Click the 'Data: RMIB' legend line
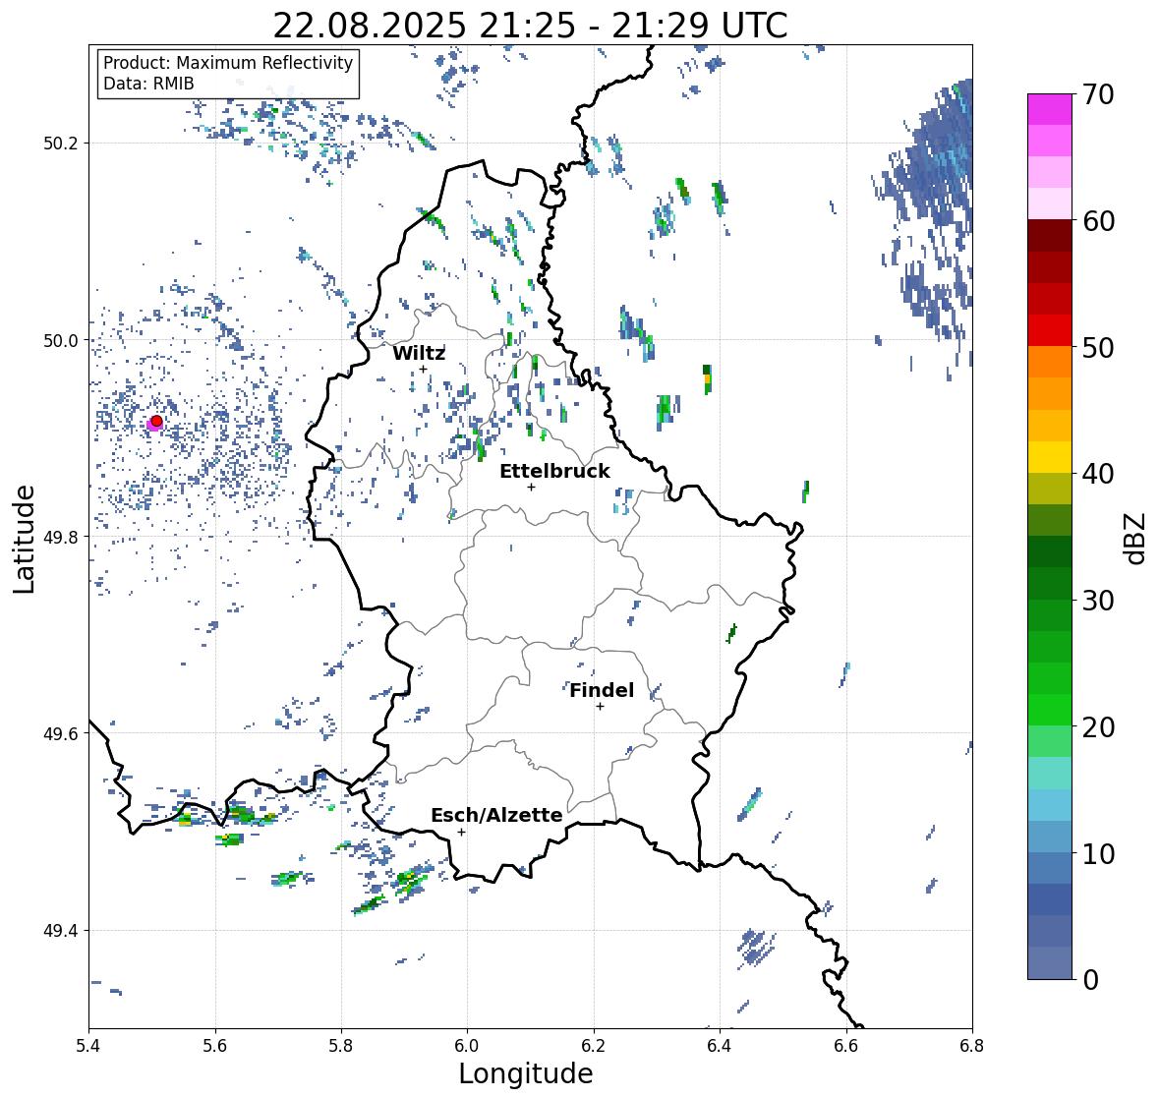Image resolution: width=1159 pixels, height=1098 pixels. 148,84
